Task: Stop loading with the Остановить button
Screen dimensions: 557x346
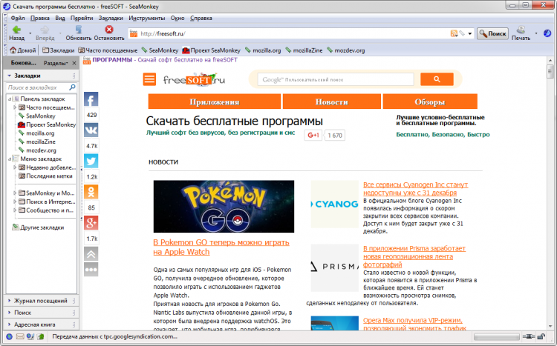Action: [x=109, y=33]
